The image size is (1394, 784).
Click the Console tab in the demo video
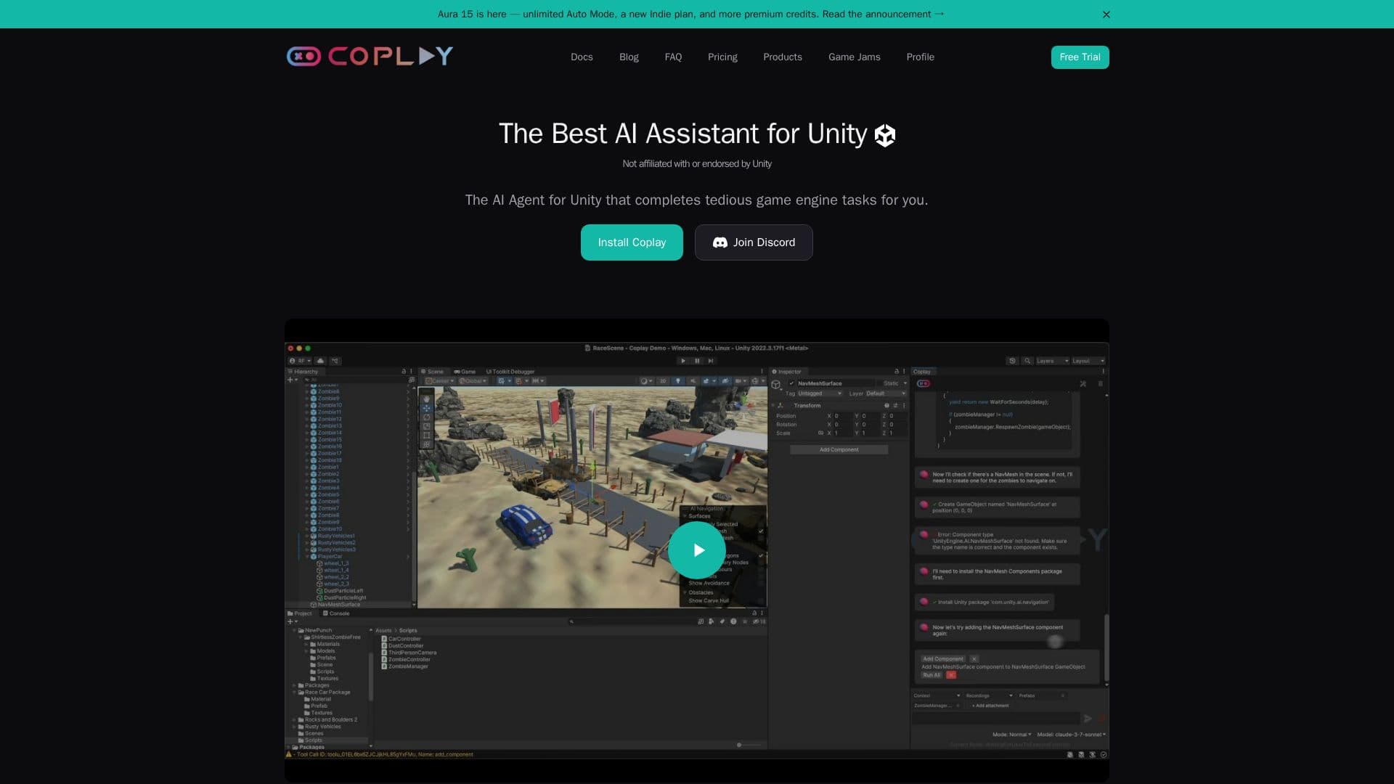pos(336,613)
